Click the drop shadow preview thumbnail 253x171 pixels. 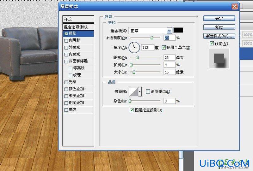(x=219, y=58)
